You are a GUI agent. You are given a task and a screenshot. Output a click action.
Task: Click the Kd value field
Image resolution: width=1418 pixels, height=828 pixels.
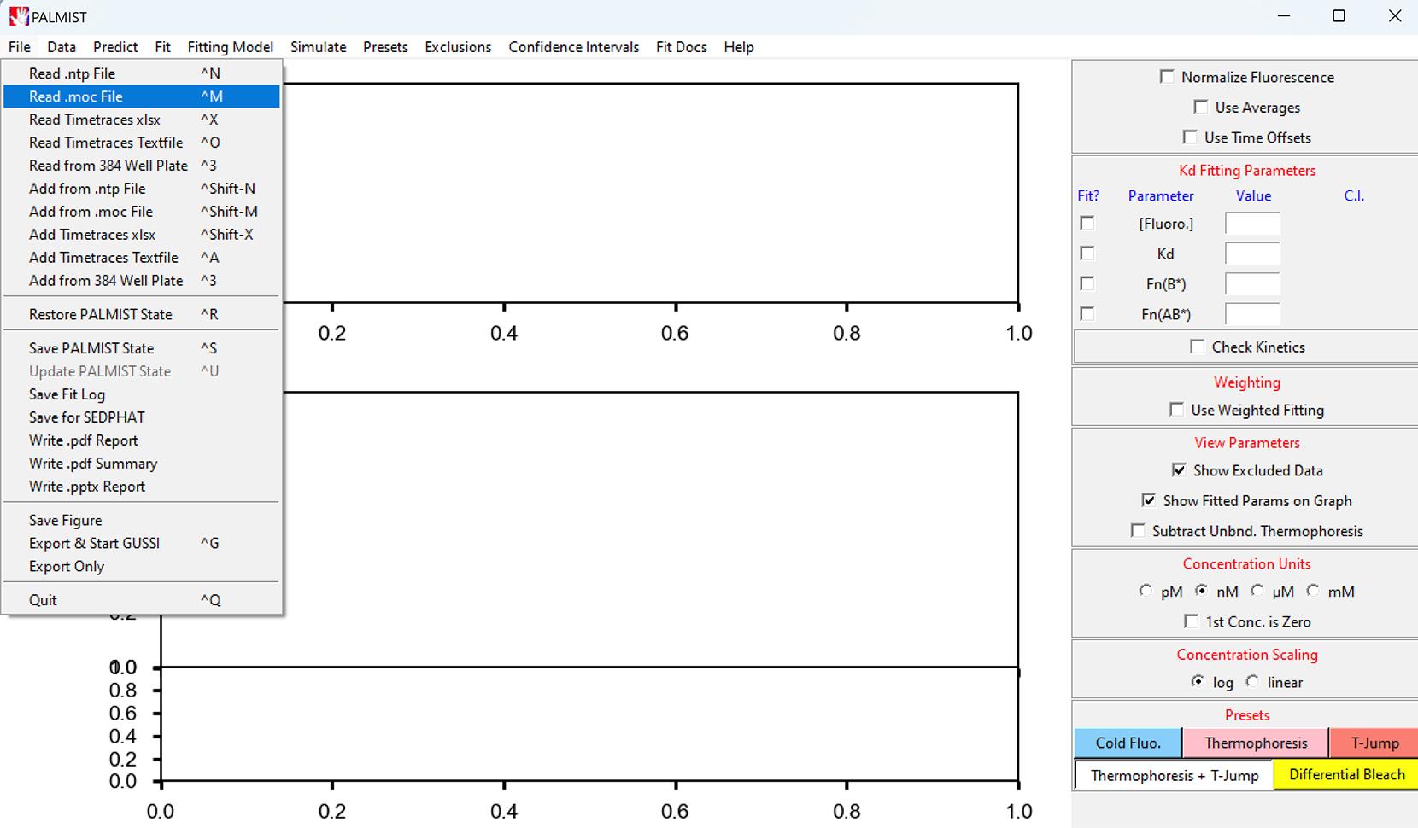(x=1252, y=254)
